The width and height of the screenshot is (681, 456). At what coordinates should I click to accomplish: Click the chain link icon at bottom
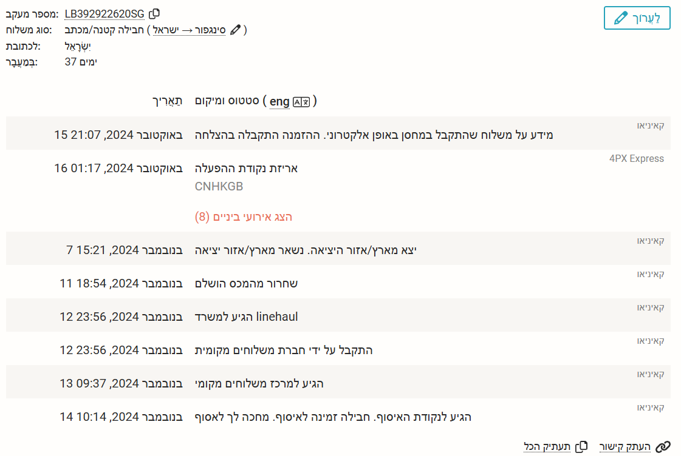[x=663, y=446]
